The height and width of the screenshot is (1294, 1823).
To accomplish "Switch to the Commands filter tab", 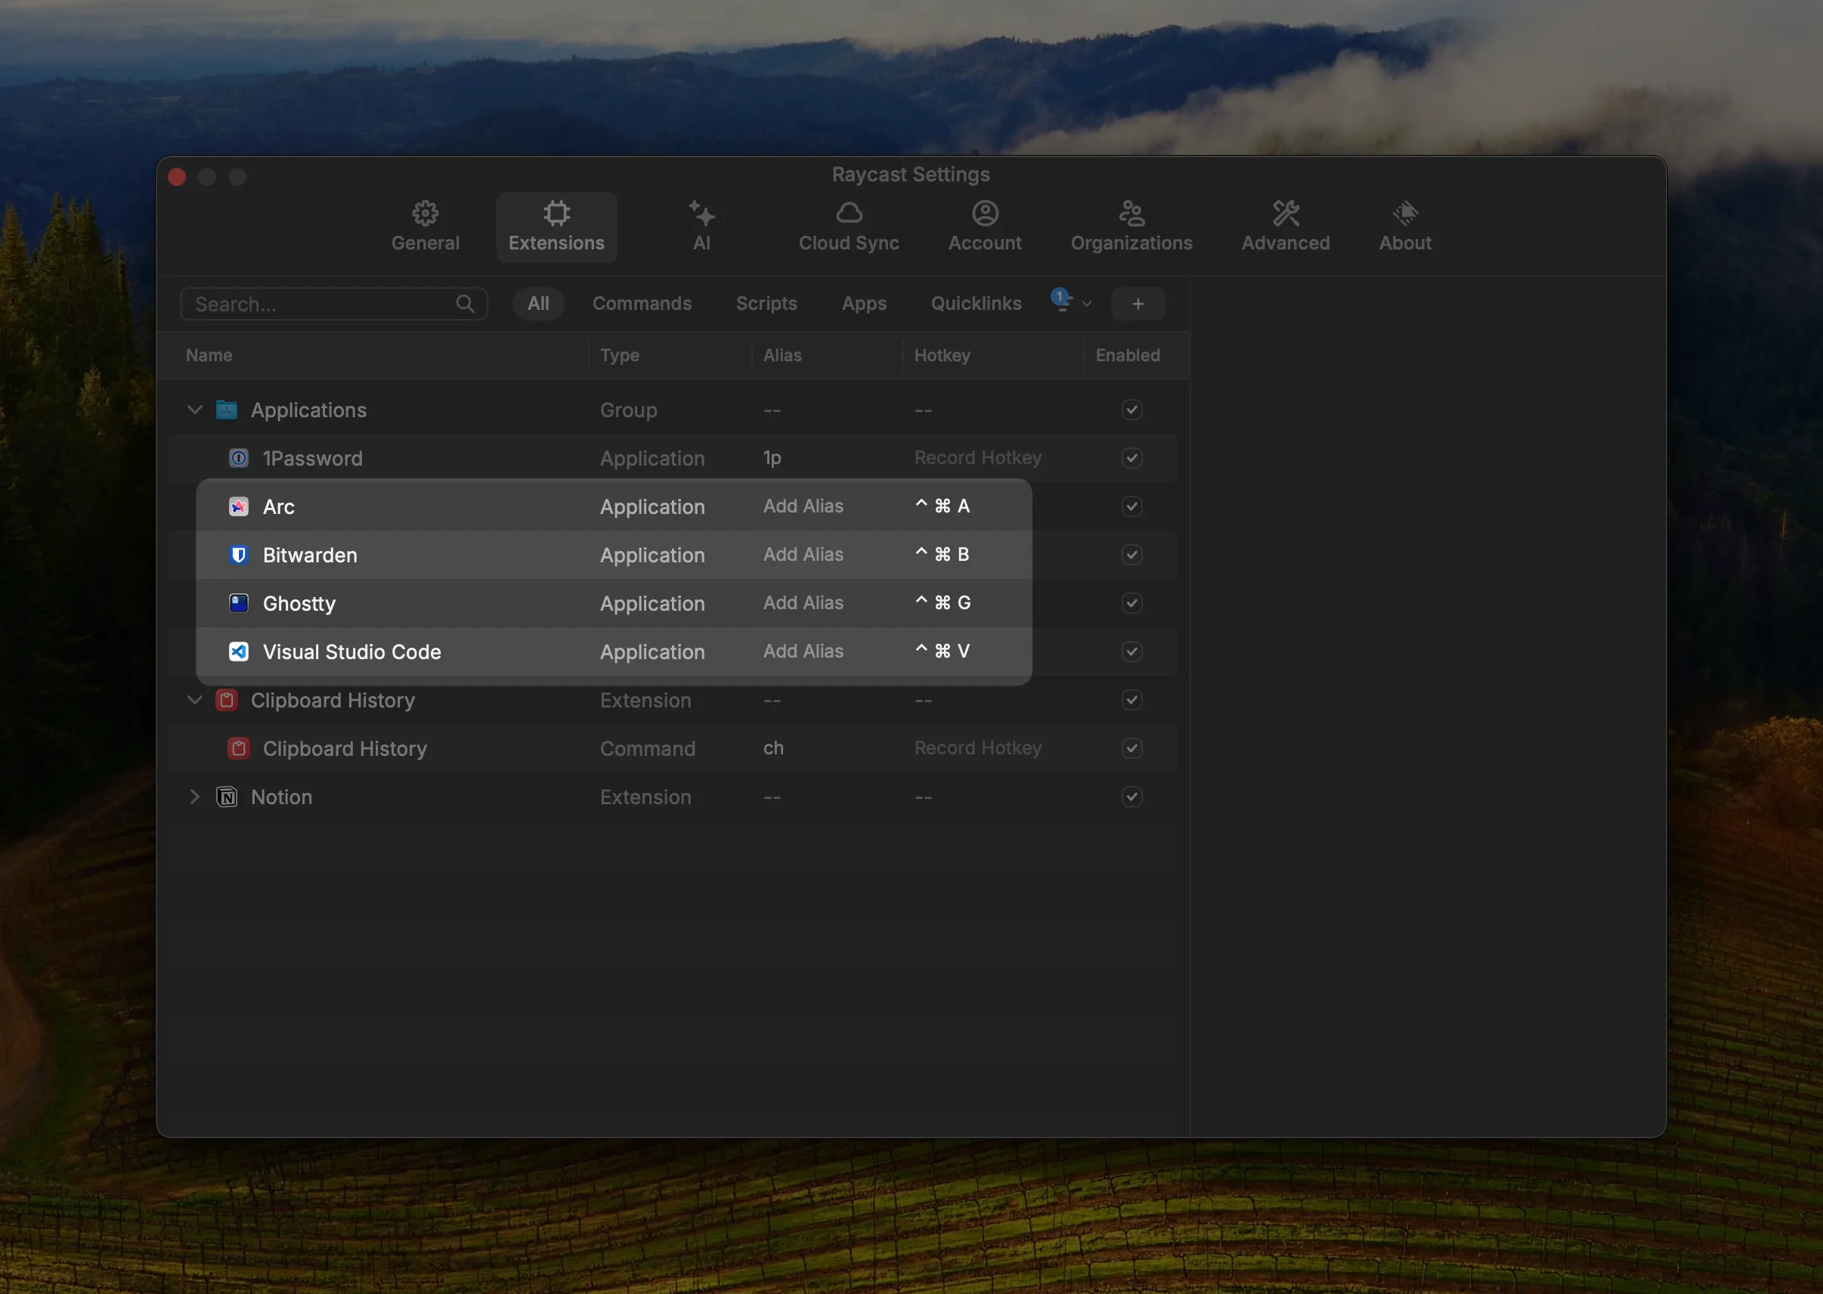I will point(642,304).
